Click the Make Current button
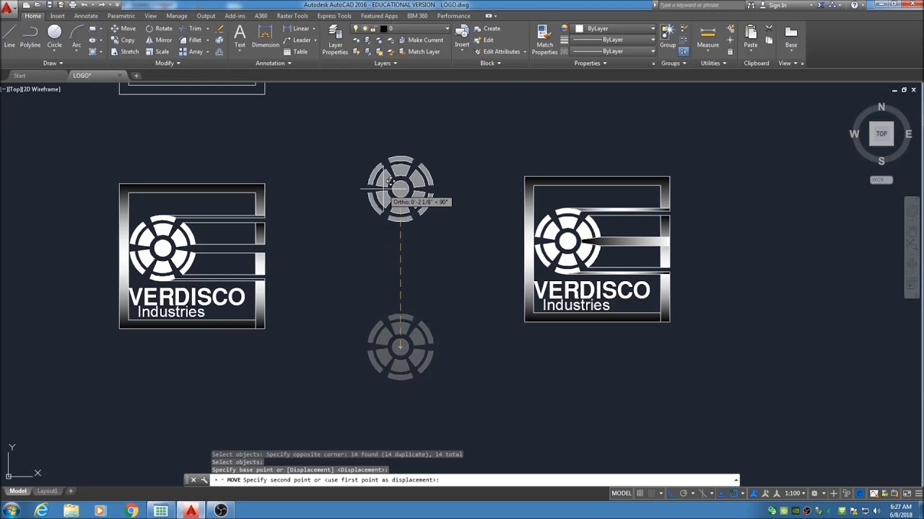Screen dimensions: 924x519 (420, 40)
